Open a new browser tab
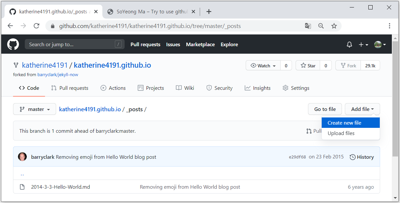Screen dimensions: 400x203 coord(209,12)
